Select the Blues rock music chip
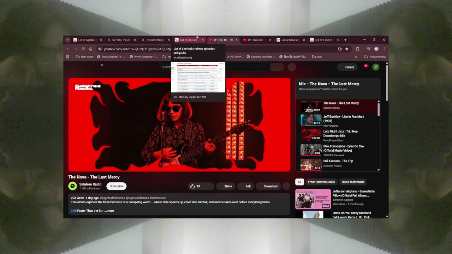This screenshot has height=254, width=452. pos(353,182)
